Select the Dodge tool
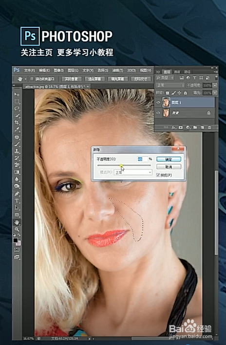The height and width of the screenshot is (345, 226). pyautogui.click(x=17, y=186)
